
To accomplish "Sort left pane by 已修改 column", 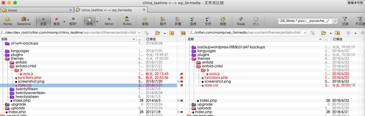I will tap(161, 39).
